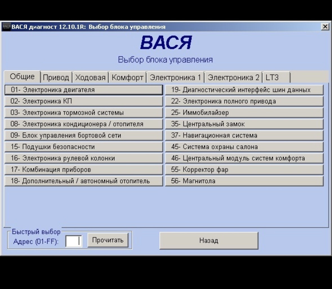
Task: Select 01- Электроника двигателя module
Action: (x=84, y=90)
